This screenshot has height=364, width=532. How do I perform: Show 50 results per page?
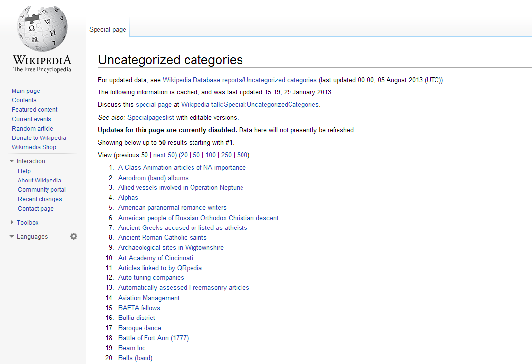click(196, 155)
